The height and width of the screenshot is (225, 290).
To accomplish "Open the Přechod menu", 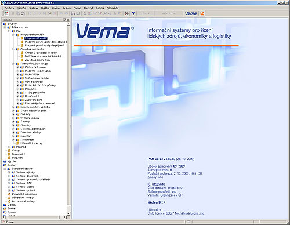I will click(88, 8).
